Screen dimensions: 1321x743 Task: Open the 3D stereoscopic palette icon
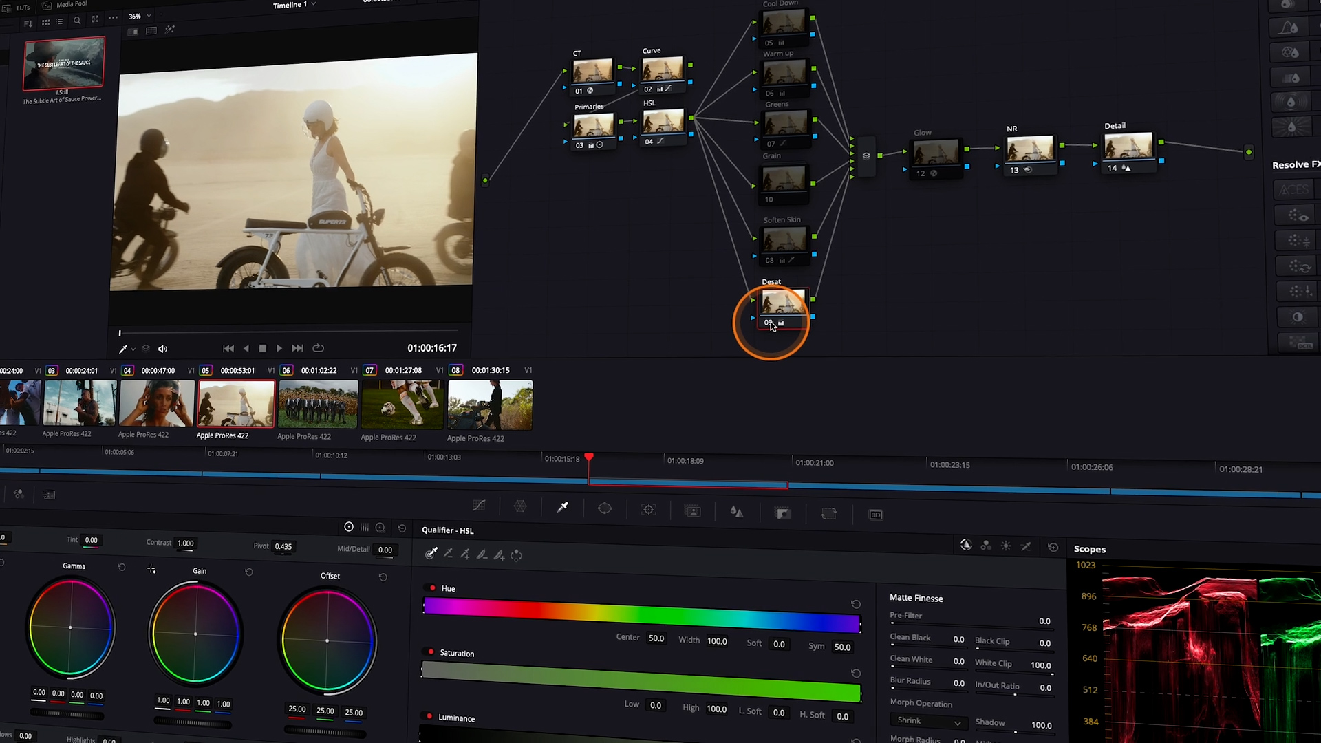pyautogui.click(x=876, y=515)
